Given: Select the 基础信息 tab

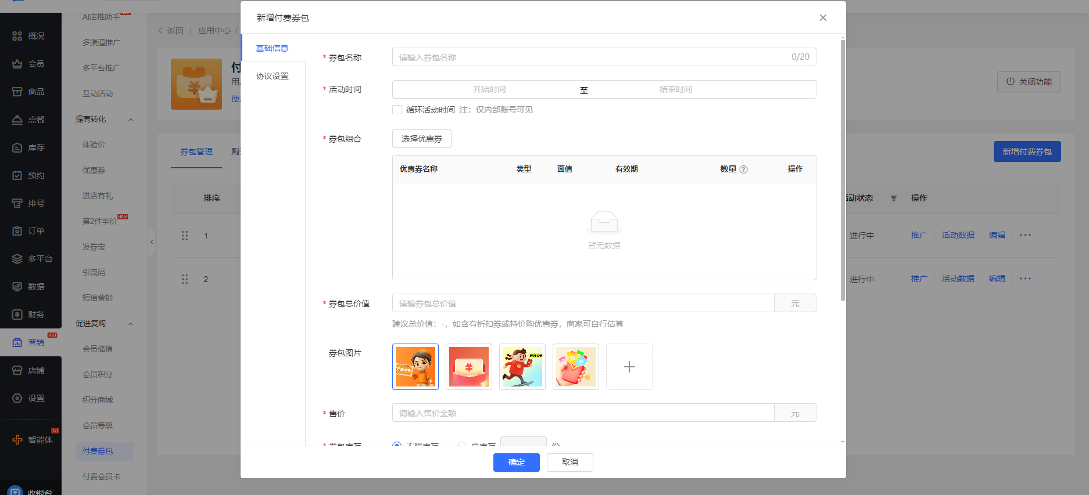Looking at the screenshot, I should pos(272,48).
